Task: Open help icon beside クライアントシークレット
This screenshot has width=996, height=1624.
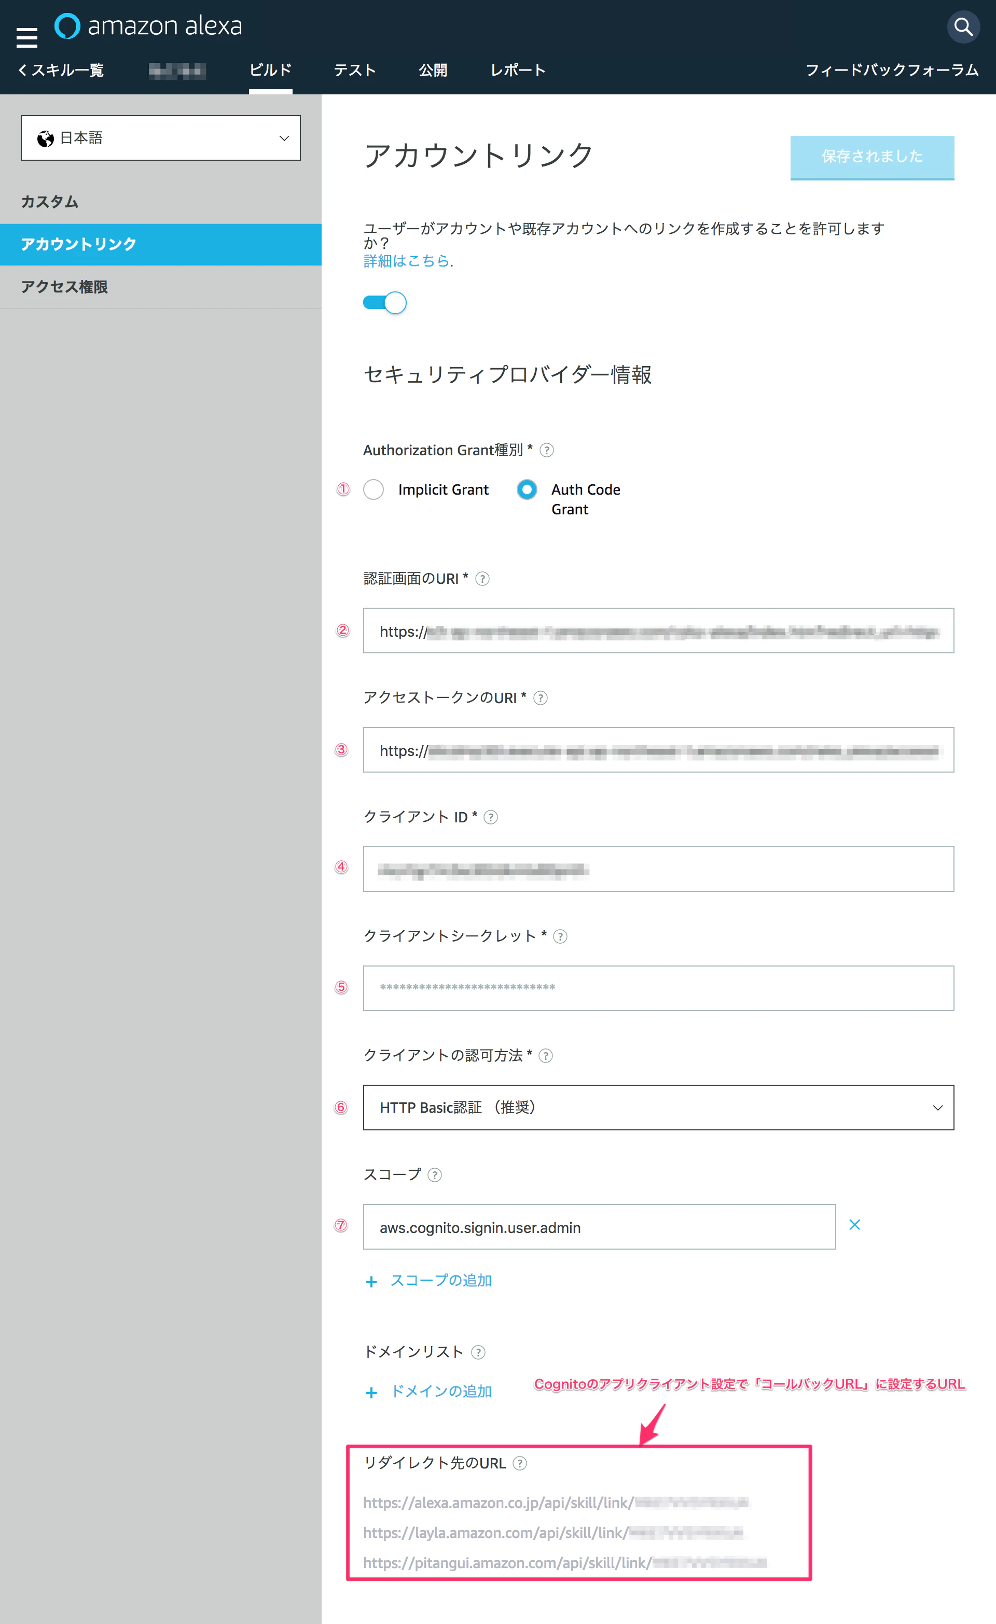Action: [560, 936]
